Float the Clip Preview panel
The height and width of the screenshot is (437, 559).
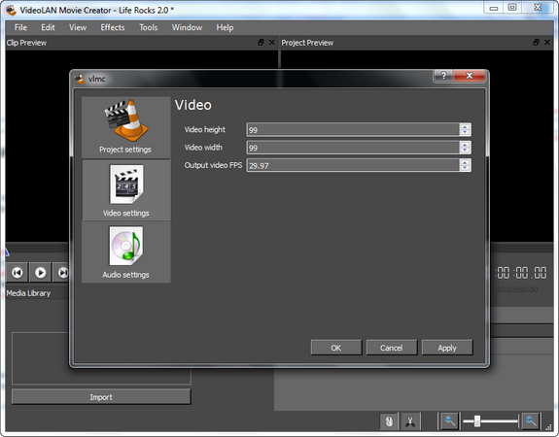pos(261,43)
